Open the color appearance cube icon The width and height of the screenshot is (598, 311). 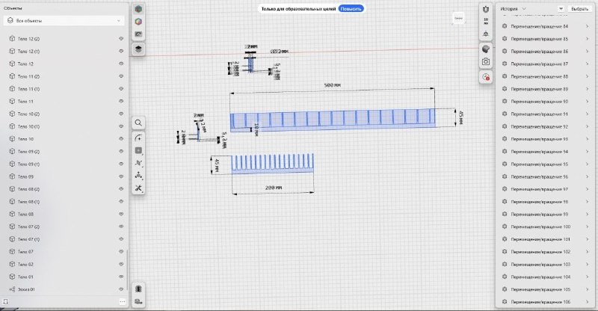[x=138, y=22]
